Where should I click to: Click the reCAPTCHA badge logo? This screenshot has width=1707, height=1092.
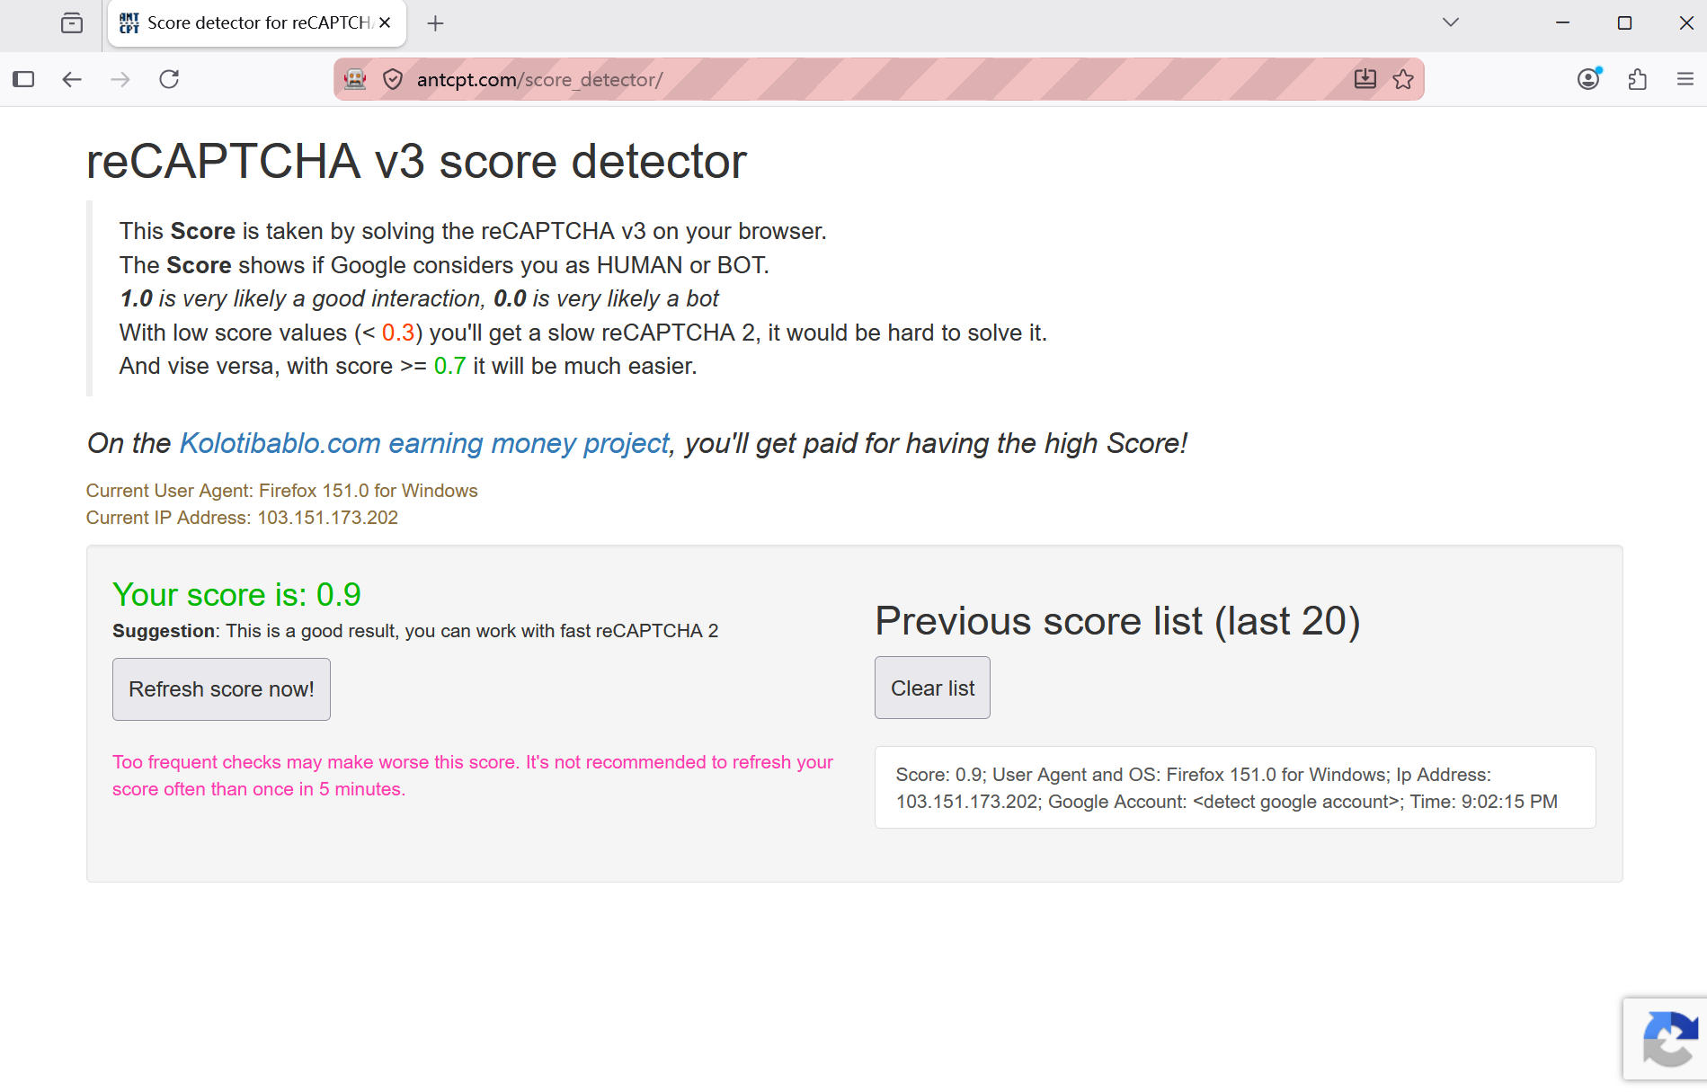click(1669, 1039)
